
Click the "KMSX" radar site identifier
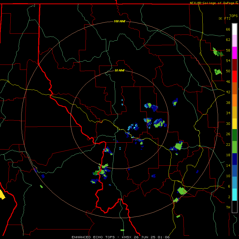point(126,237)
